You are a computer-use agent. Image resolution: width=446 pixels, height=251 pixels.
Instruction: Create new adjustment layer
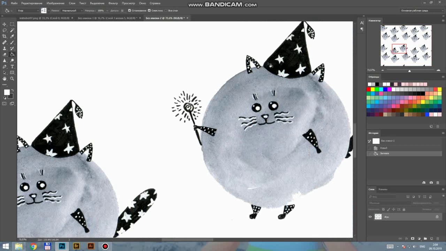[x=419, y=239]
